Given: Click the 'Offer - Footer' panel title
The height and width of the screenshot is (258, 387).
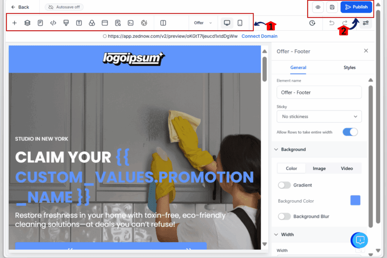Looking at the screenshot, I should [x=293, y=51].
